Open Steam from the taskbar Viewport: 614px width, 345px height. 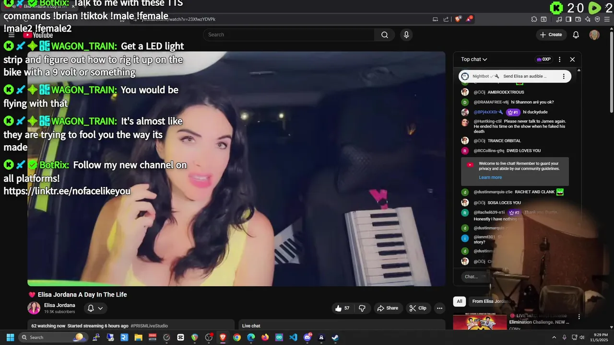coord(335,337)
